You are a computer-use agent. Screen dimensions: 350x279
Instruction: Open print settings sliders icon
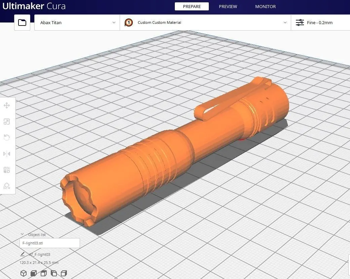coord(300,22)
